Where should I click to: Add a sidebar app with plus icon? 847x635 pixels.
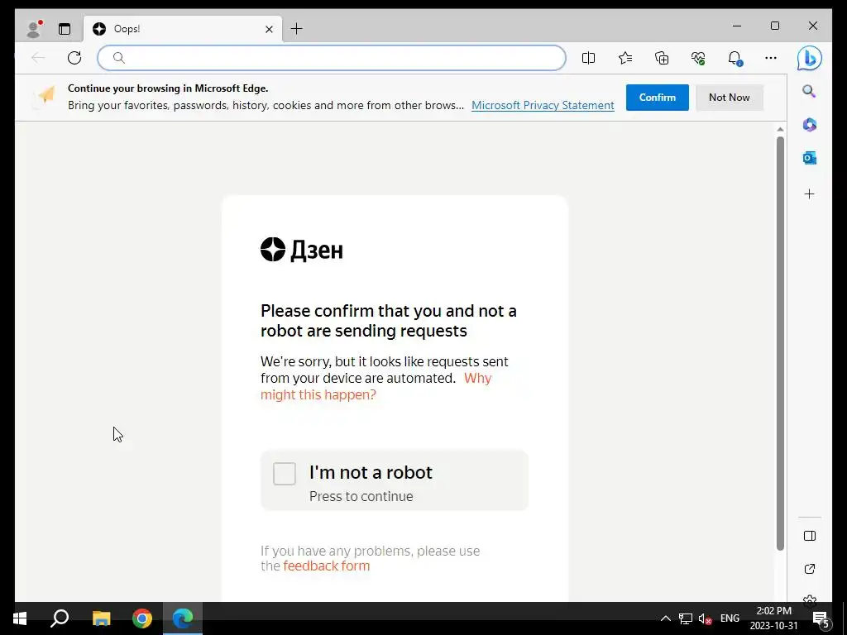coord(809,193)
